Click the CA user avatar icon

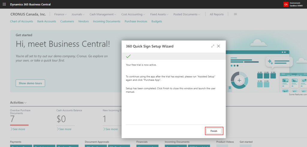(x=286, y=4)
